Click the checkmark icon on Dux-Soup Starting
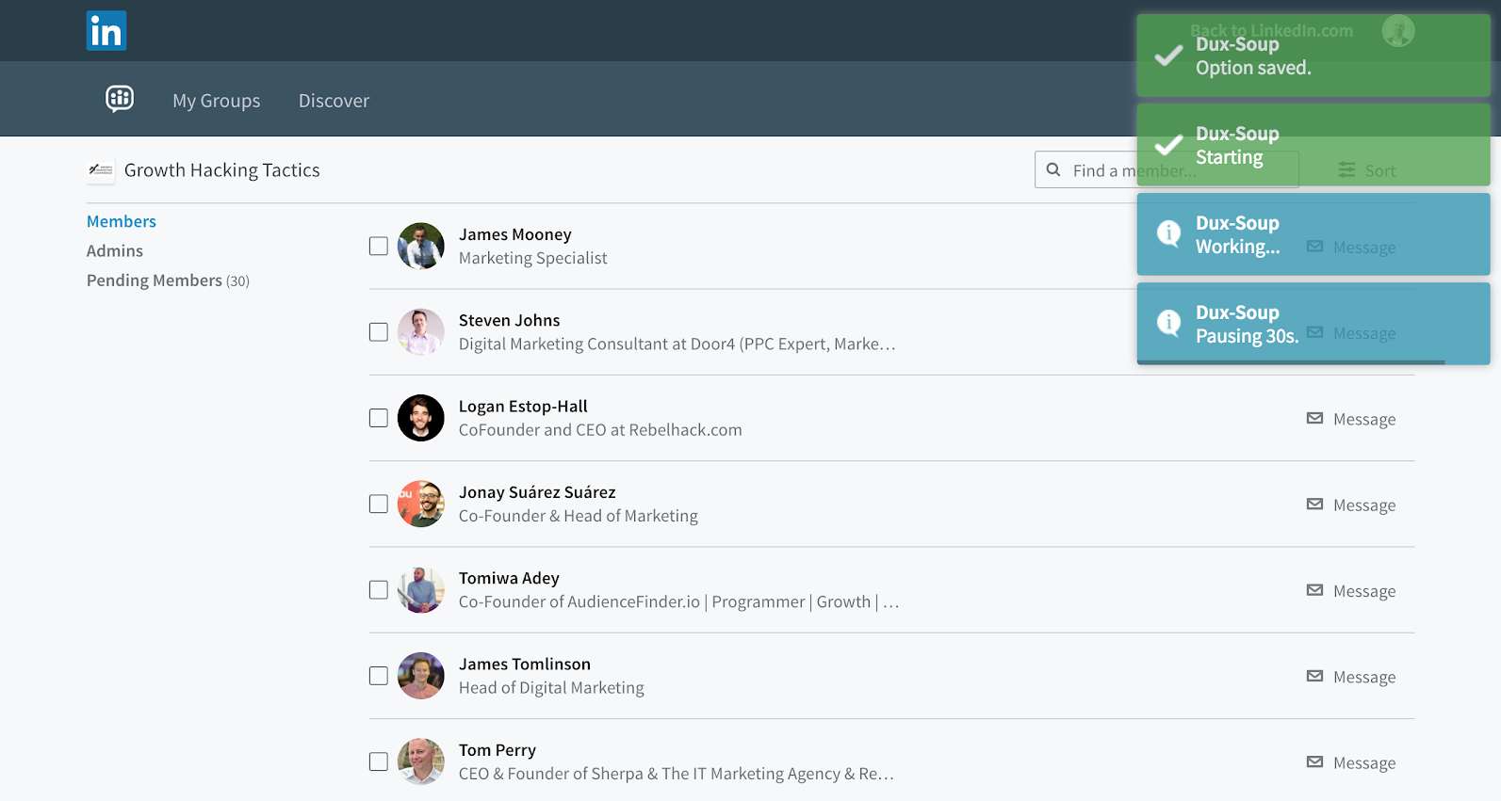The image size is (1501, 801). point(1168,145)
